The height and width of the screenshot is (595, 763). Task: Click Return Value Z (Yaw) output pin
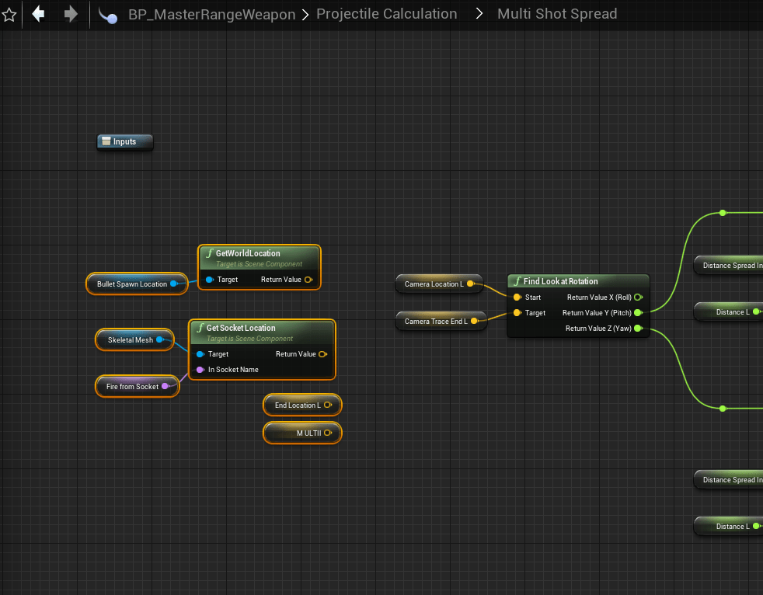point(638,329)
